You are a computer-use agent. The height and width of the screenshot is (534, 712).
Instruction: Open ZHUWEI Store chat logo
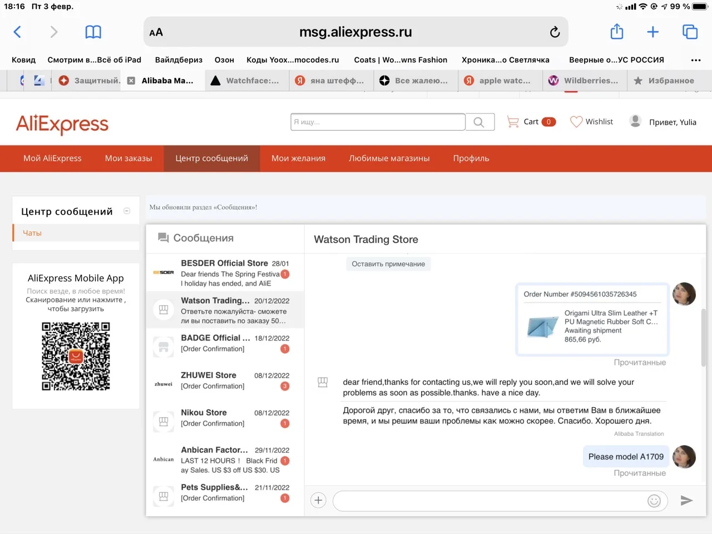point(164,384)
